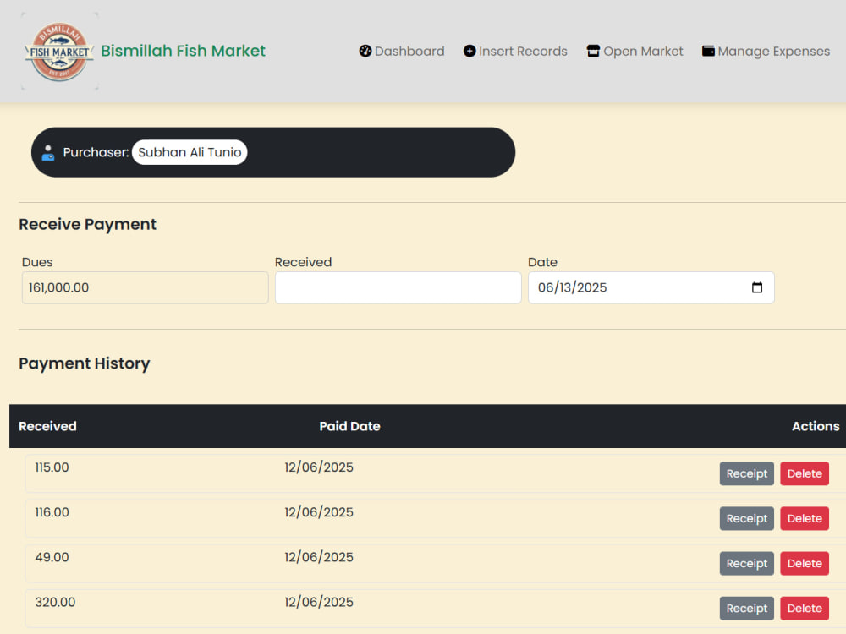Click the Subhan Ali Tunio purchaser badge

pos(190,152)
